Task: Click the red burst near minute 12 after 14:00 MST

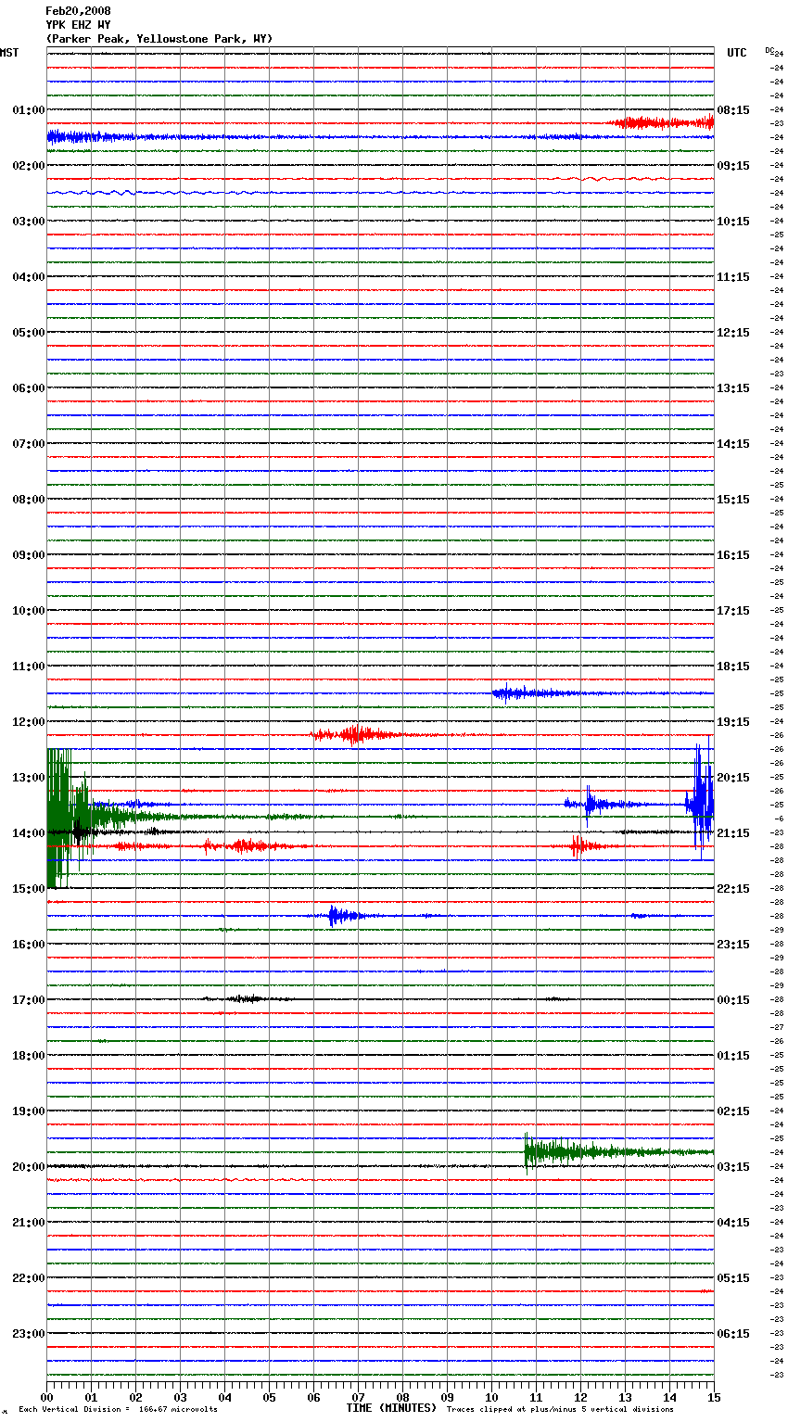Action: point(584,846)
